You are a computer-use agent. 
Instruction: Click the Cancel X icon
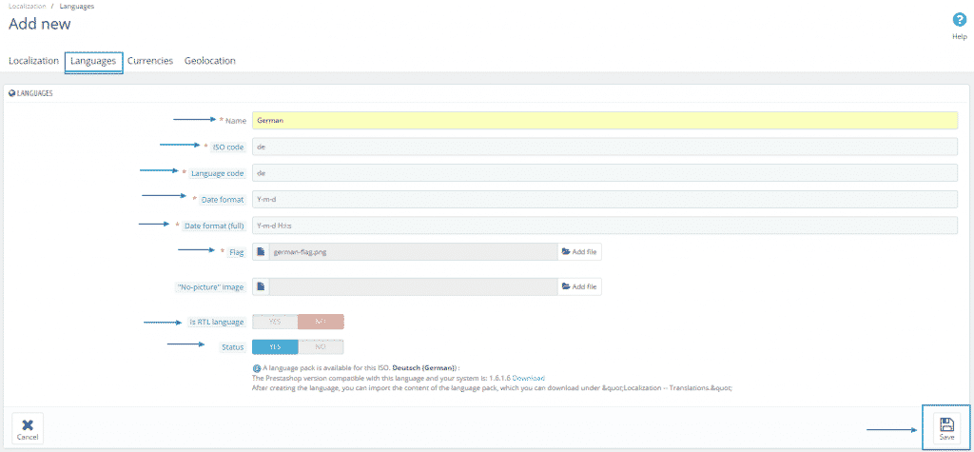click(28, 424)
